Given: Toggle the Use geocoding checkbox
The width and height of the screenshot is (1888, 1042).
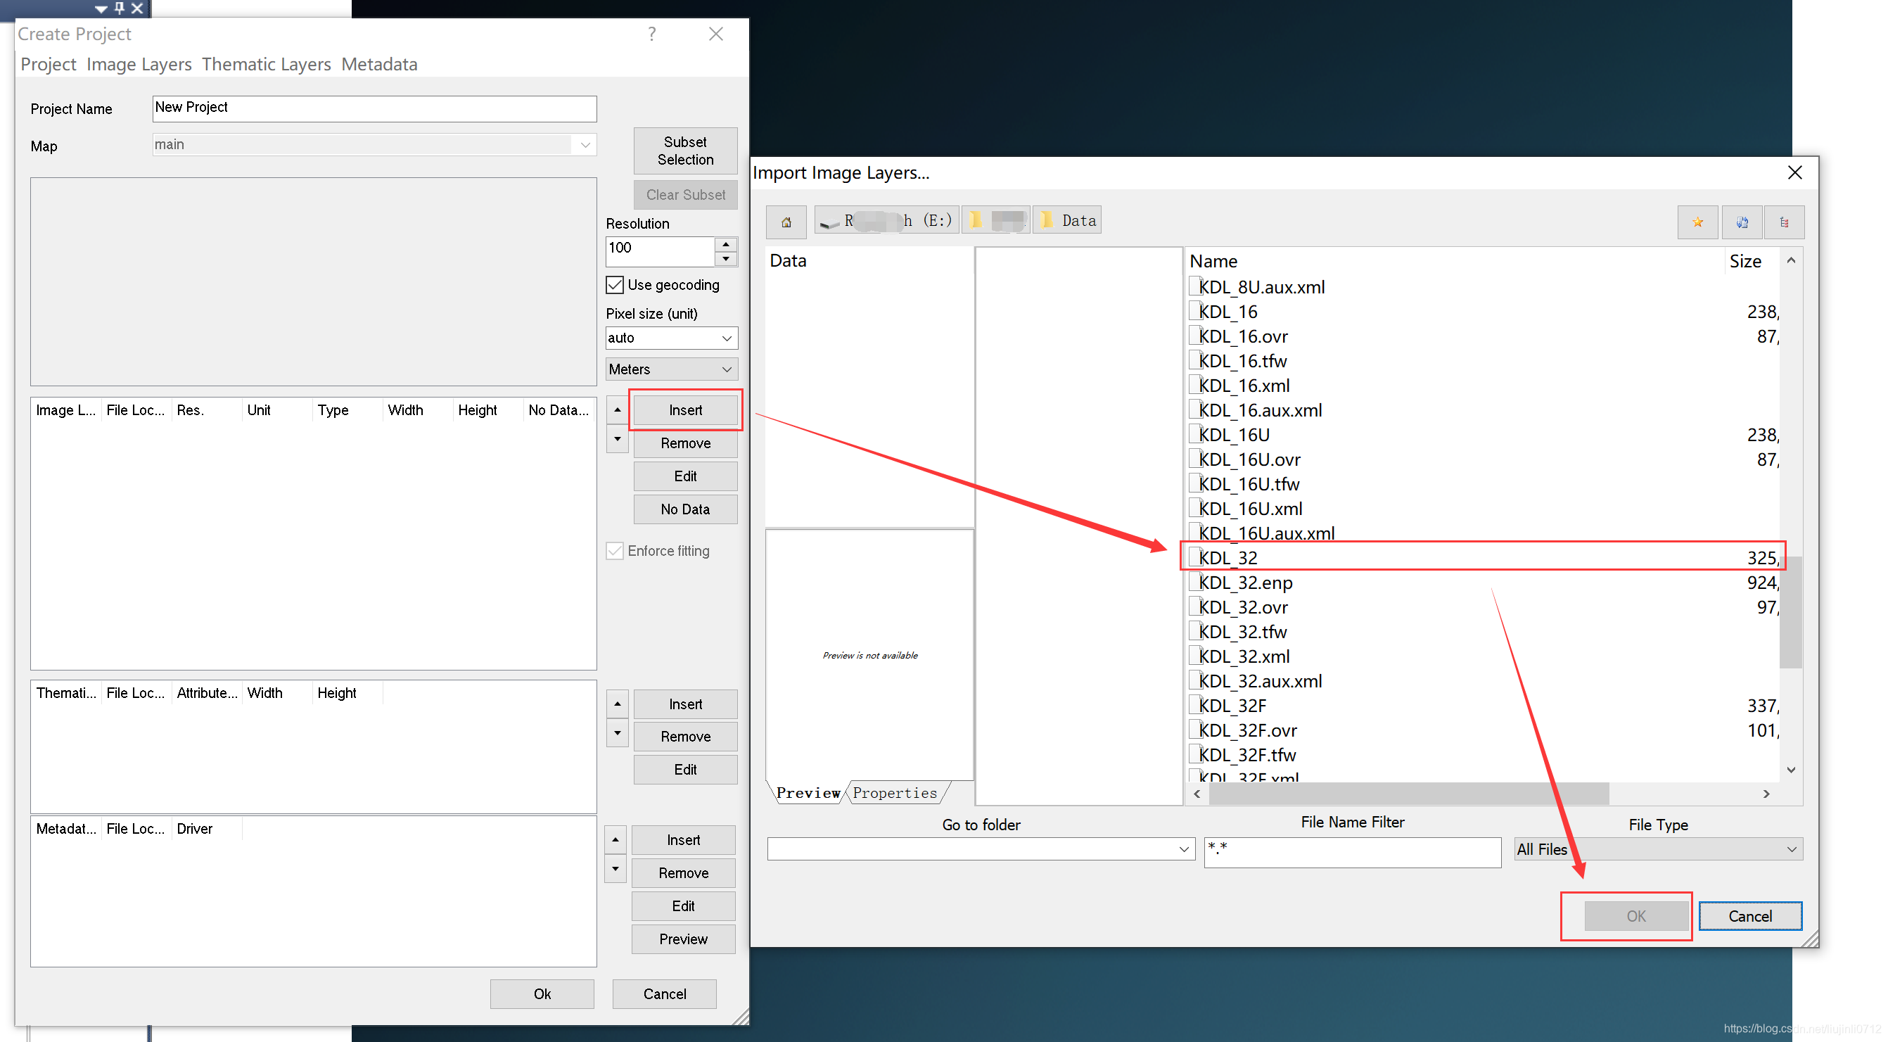Looking at the screenshot, I should click(615, 284).
